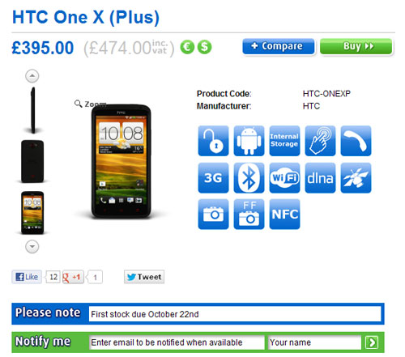Click the notification email input field
This screenshot has height=357, width=405.
click(177, 342)
